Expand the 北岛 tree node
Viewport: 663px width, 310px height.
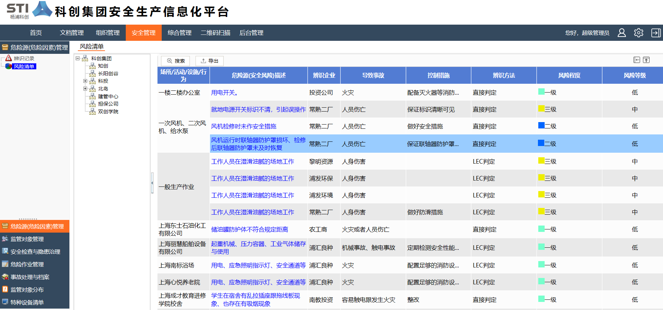(85, 89)
